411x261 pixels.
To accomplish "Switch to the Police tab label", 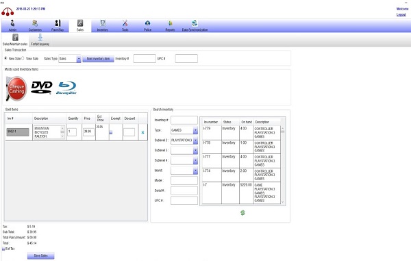I will pyautogui.click(x=147, y=30).
